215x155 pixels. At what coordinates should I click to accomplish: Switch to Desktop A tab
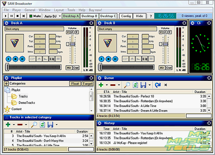coord(71,16)
